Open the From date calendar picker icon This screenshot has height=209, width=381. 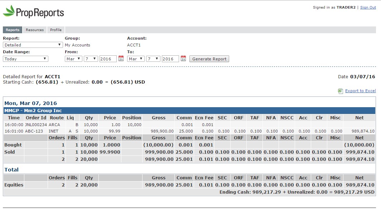pos(121,59)
